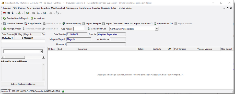
Task: Click the blank document page toolbar icon
Action: (57, 13)
